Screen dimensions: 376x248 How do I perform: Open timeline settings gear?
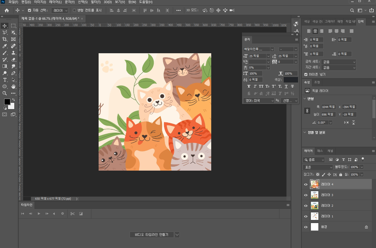point(63,214)
